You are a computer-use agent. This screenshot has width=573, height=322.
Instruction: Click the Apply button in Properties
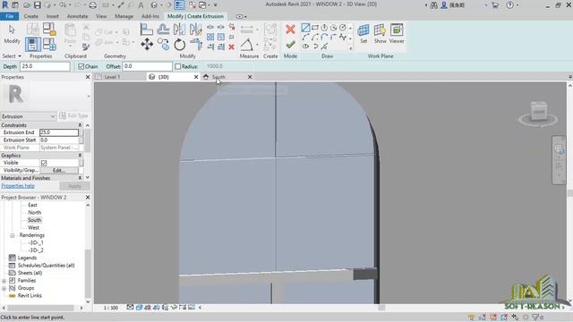coord(75,186)
